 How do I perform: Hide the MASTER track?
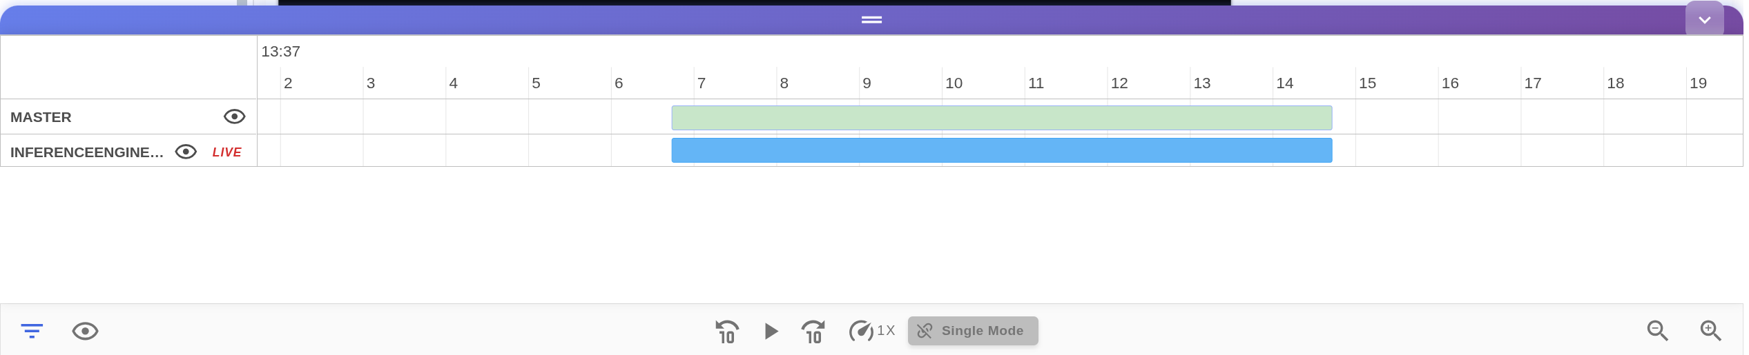[235, 116]
